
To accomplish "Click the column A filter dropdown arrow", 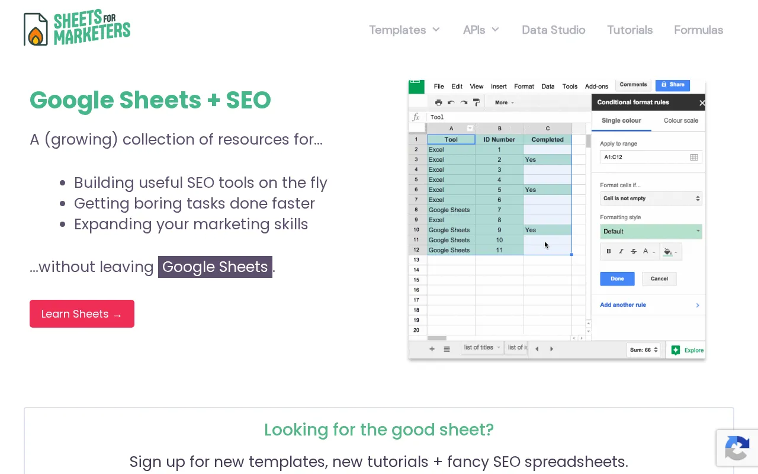I will (x=470, y=129).
